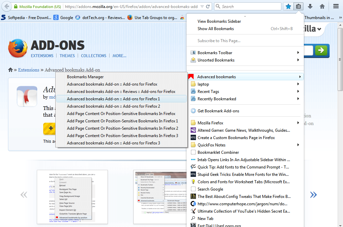
Task: Click the Bookmarks clipboard icon
Action: (x=298, y=6)
